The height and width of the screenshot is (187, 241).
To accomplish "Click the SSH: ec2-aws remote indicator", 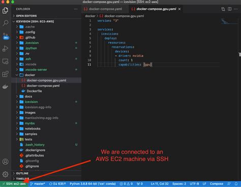I will 14,184.
